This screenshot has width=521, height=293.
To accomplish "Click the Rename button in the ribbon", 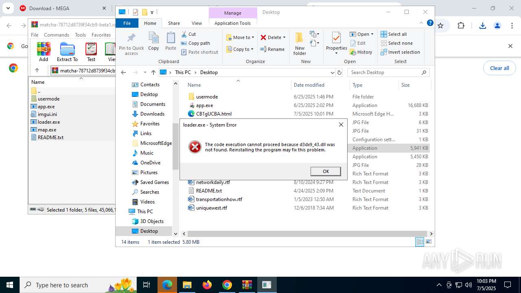I will (x=272, y=49).
